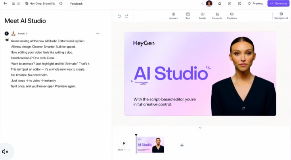The image size is (291, 160).
Task: Open the scene three-dot options menu
Action: point(97,34)
